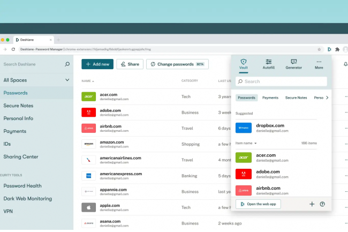Click the CATEGORY column header
Viewport: 348px width, 232px height.
coord(190,81)
